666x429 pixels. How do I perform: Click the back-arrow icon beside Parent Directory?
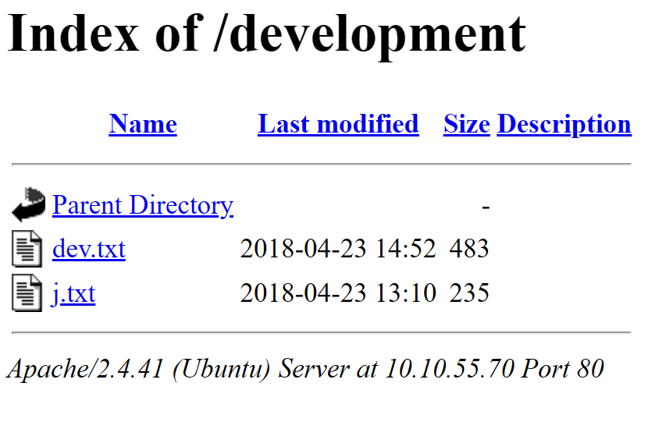[x=29, y=205]
